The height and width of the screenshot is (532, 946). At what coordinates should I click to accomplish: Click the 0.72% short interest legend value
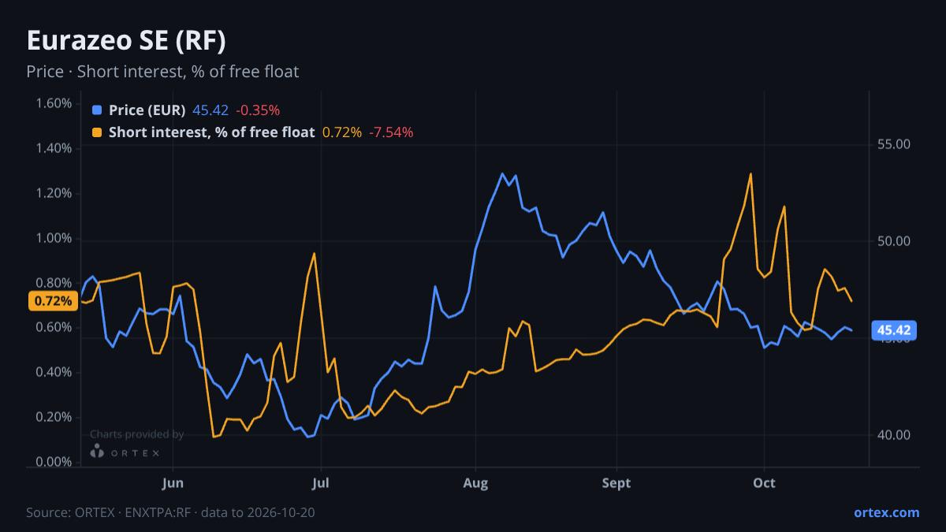[342, 132]
